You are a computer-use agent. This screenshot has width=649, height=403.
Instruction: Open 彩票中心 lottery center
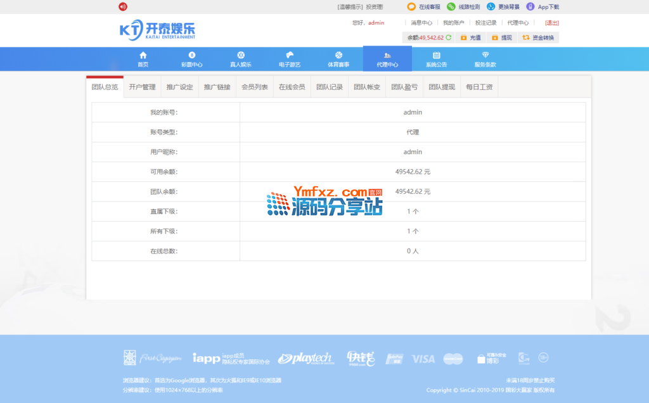click(192, 59)
